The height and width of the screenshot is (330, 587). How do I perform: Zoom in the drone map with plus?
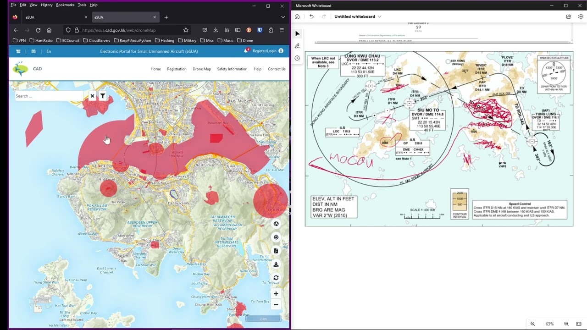coord(276,293)
